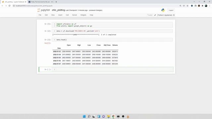Select the import yfinance code cell

point(113,25)
